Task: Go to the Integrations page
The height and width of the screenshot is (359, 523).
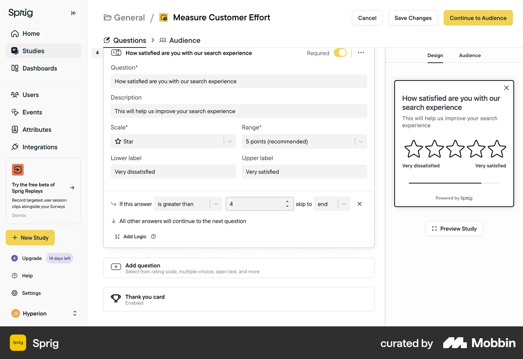Action: 40,147
